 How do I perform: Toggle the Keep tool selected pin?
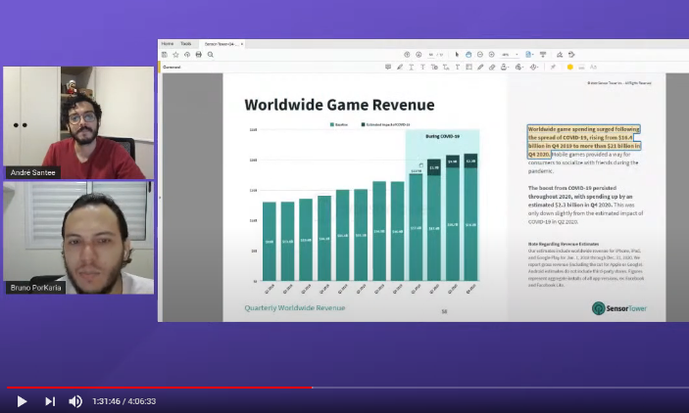click(x=553, y=67)
